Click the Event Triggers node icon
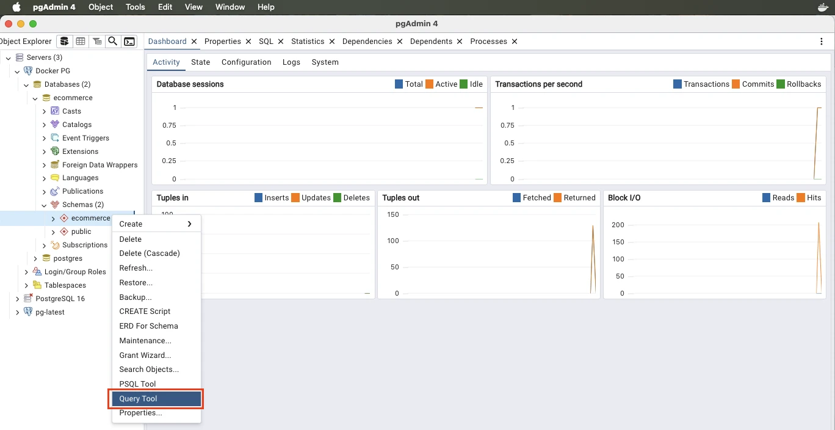The width and height of the screenshot is (835, 430). click(55, 138)
